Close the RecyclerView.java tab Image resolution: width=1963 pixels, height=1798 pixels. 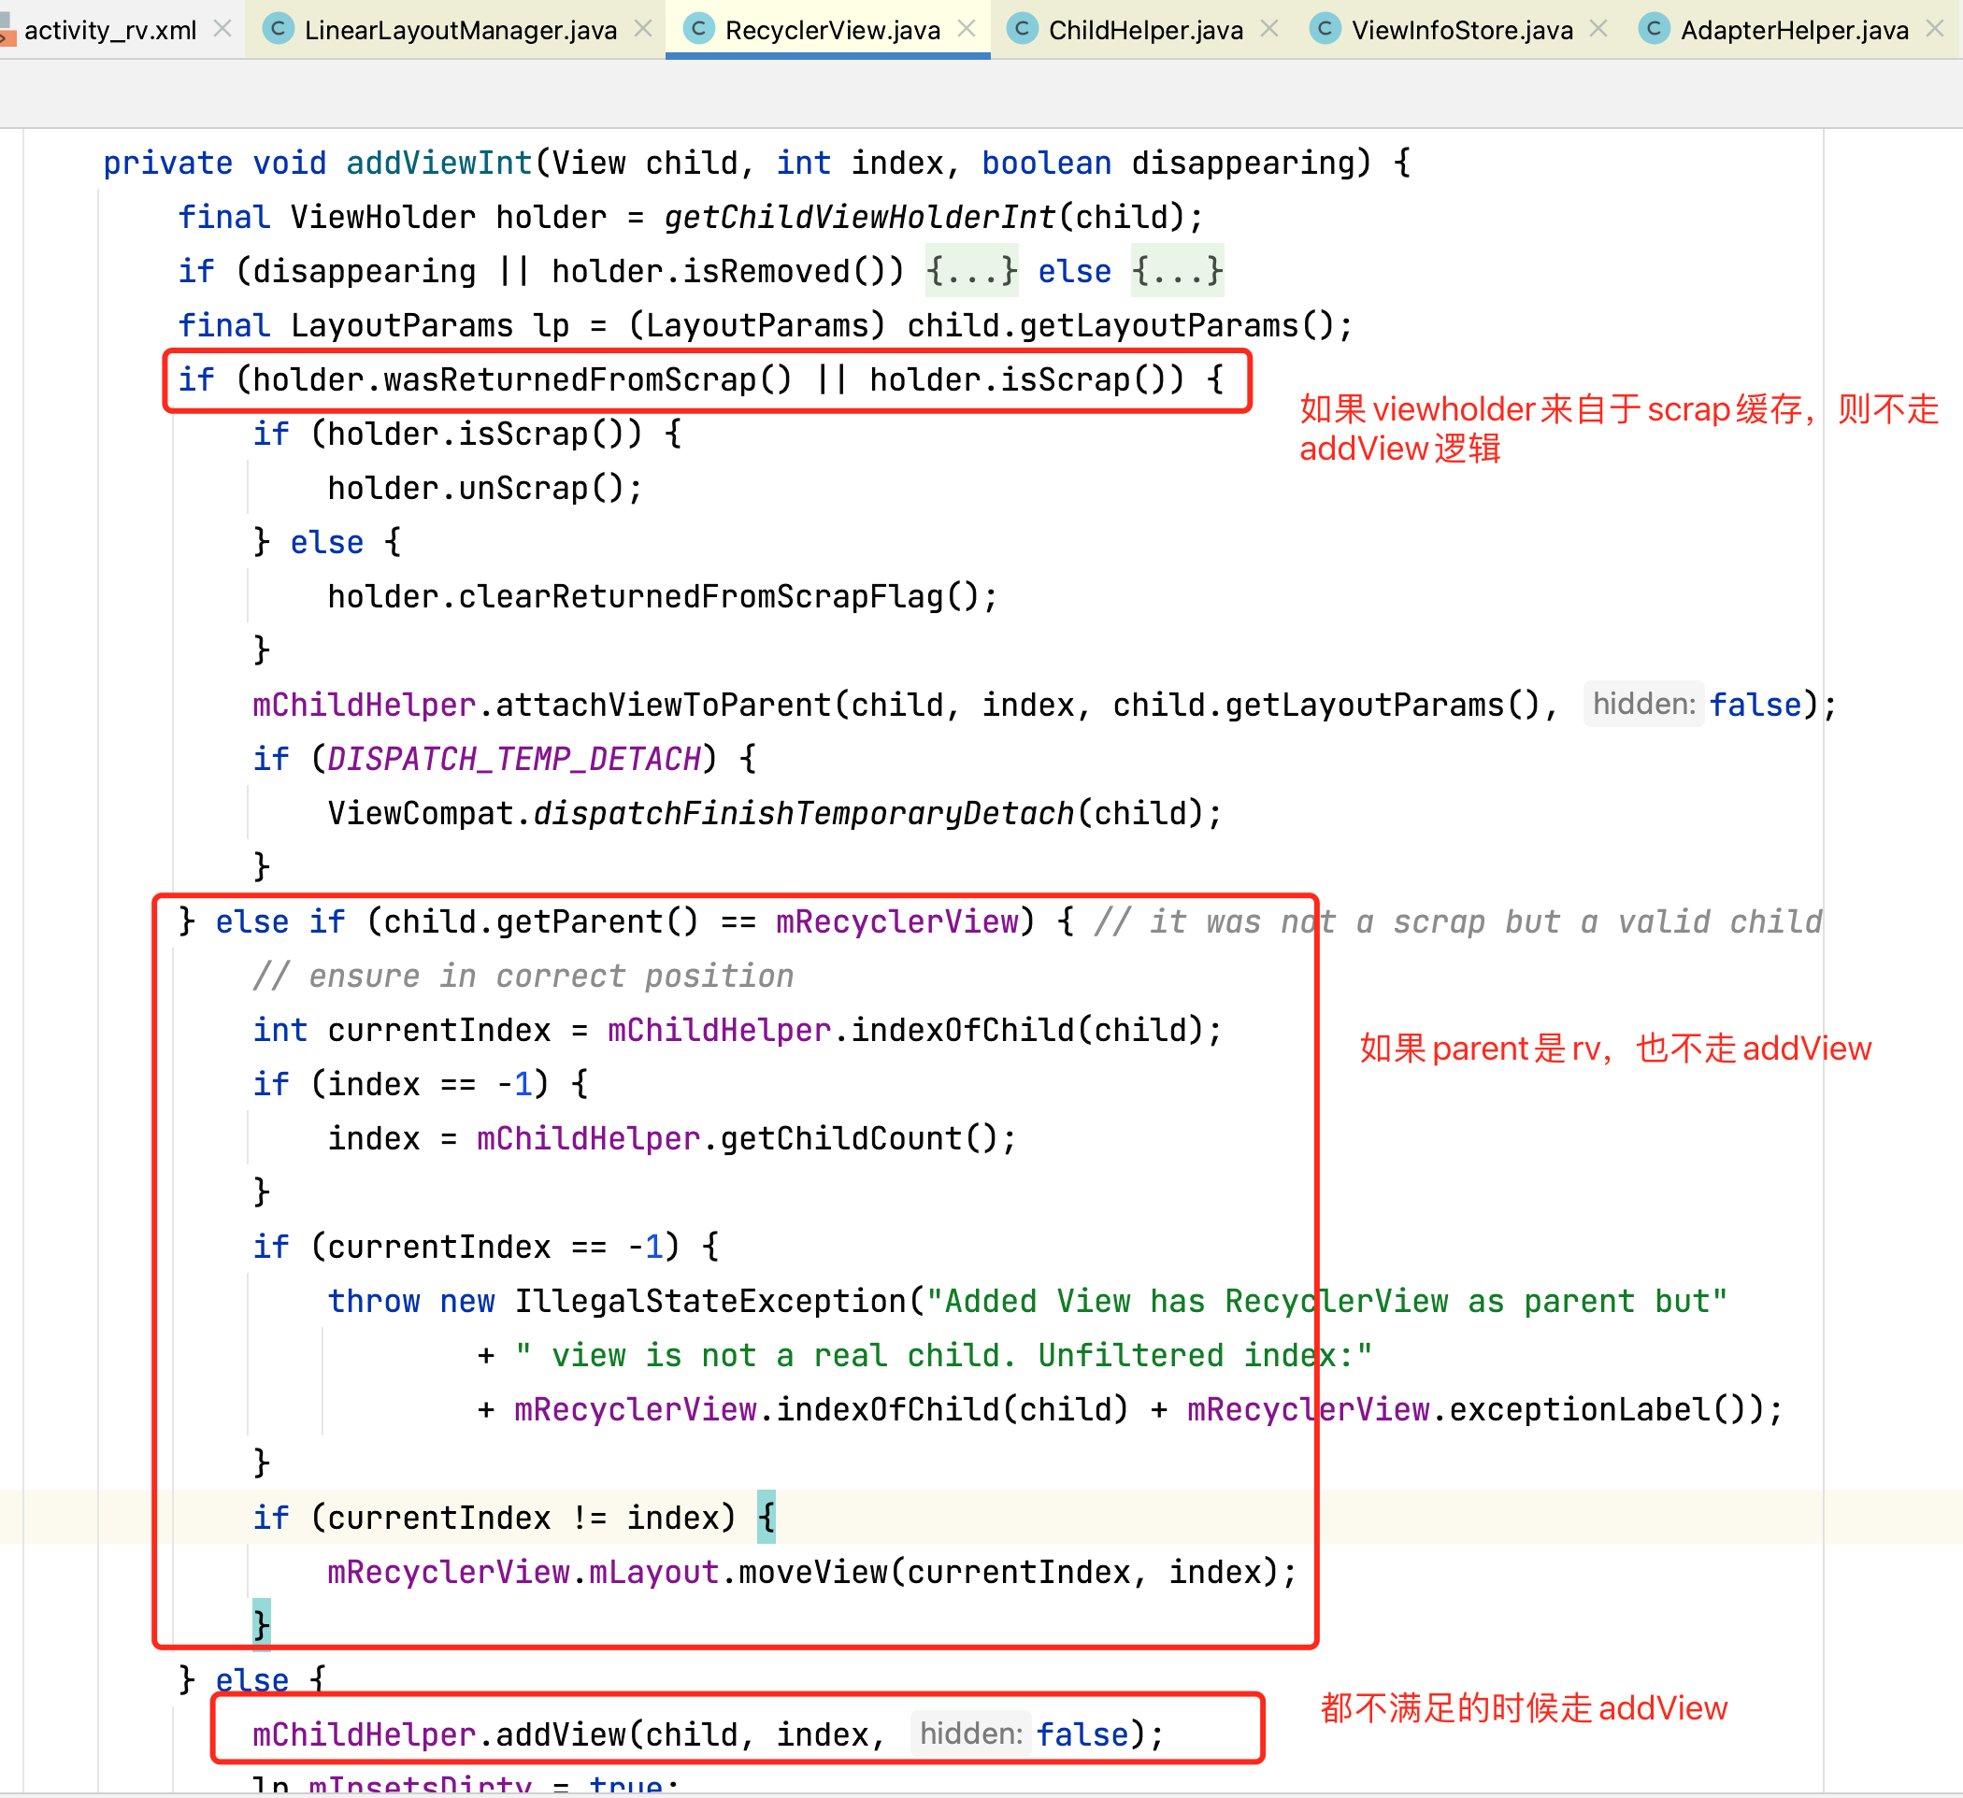(x=966, y=29)
